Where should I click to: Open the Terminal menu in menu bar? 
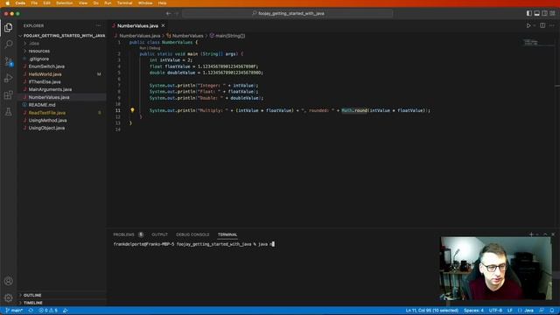coord(124,3)
